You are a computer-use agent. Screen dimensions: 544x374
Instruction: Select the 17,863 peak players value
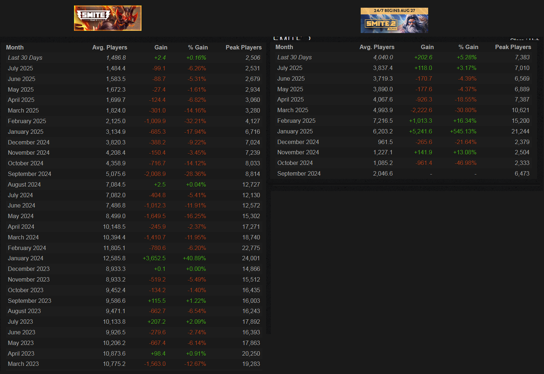coord(251,343)
